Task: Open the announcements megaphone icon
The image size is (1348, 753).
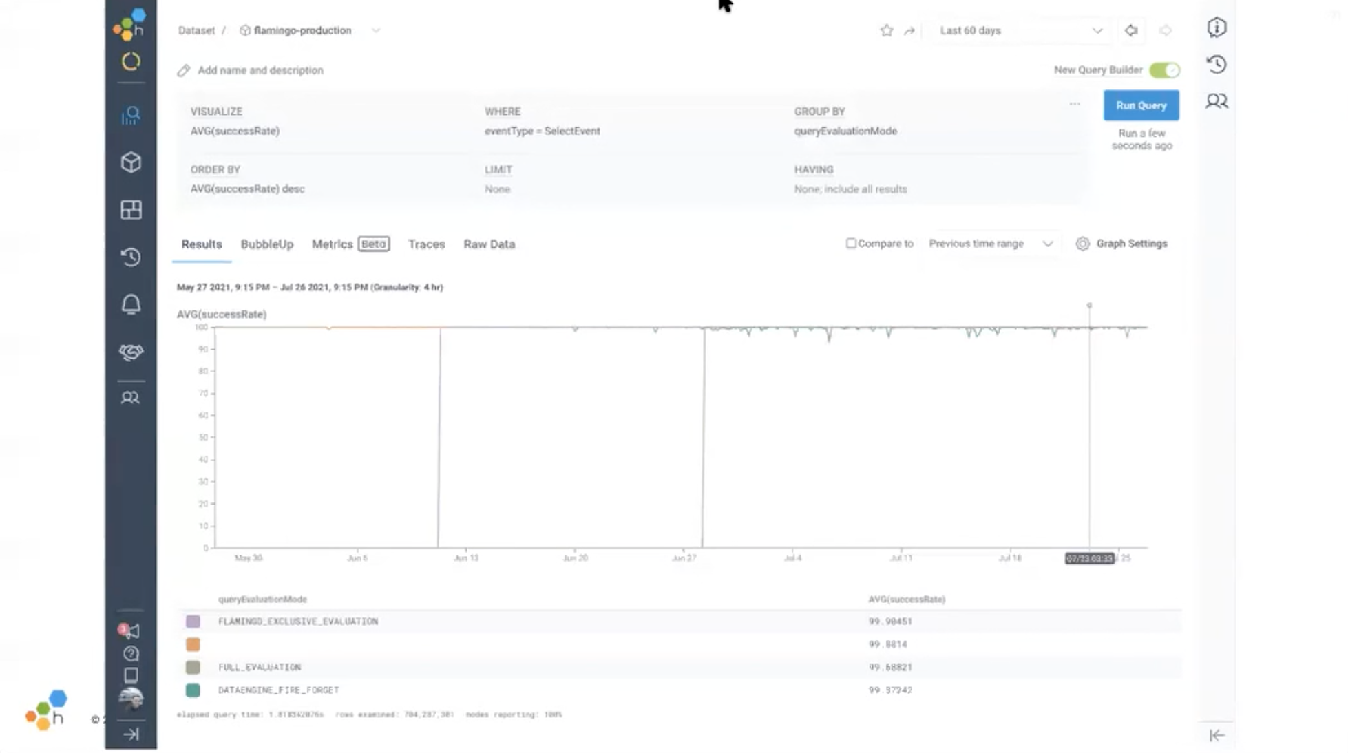Action: (129, 630)
